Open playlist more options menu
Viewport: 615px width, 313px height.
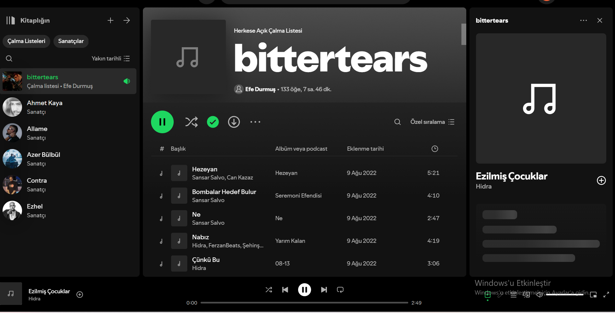click(255, 122)
